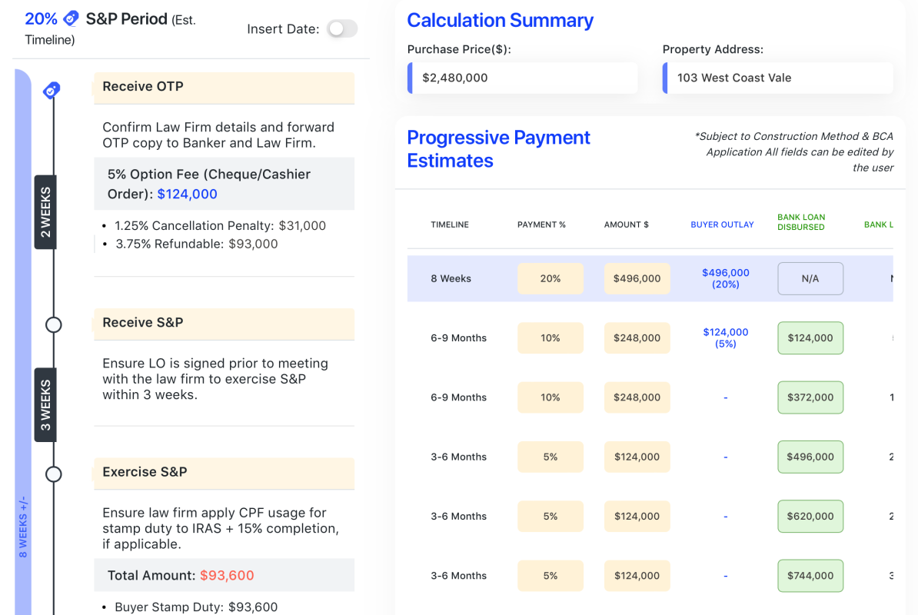The width and height of the screenshot is (918, 615).
Task: Click the $372,000 bank loan disbursed field
Action: click(810, 397)
